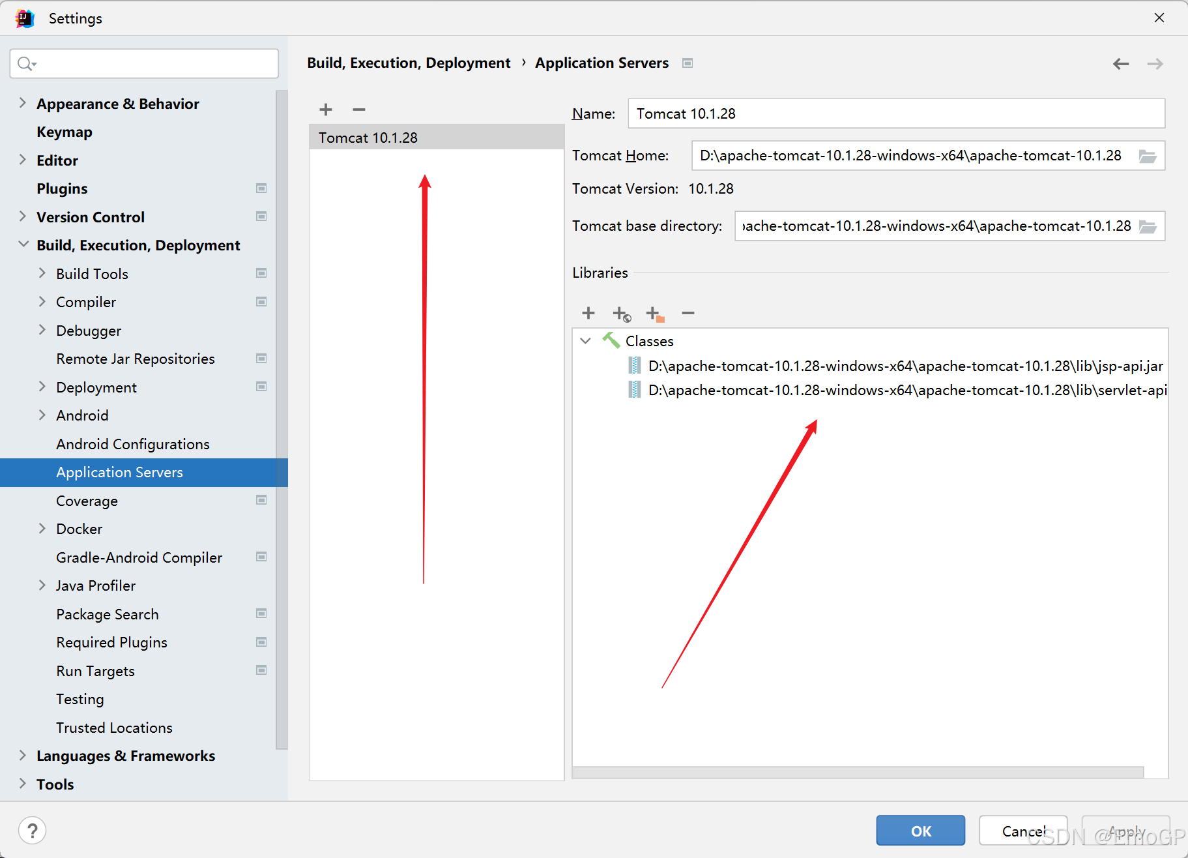The width and height of the screenshot is (1188, 858).
Task: Open Remote Jar Repositories page
Action: 136,359
